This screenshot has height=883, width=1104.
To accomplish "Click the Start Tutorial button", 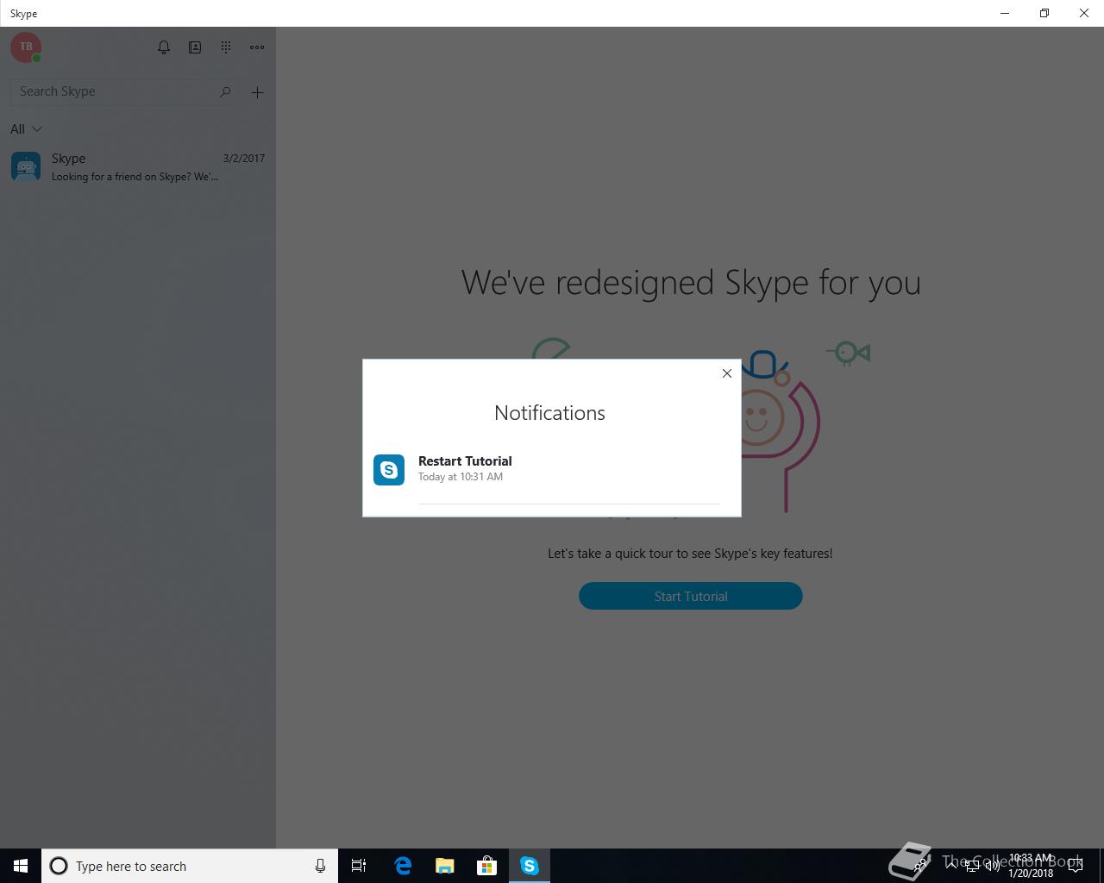I will pyautogui.click(x=691, y=596).
